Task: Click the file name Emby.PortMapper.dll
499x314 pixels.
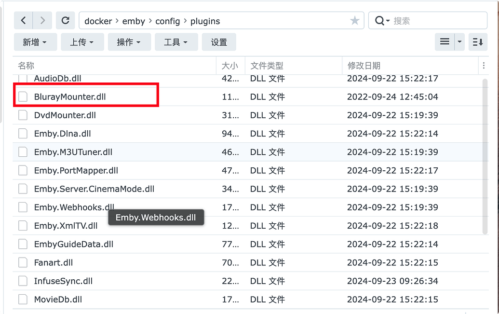Action: 76,171
